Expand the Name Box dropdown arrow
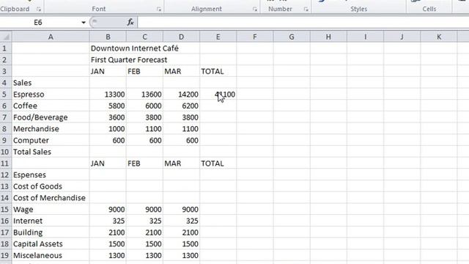This screenshot has height=264, width=469. 84,23
